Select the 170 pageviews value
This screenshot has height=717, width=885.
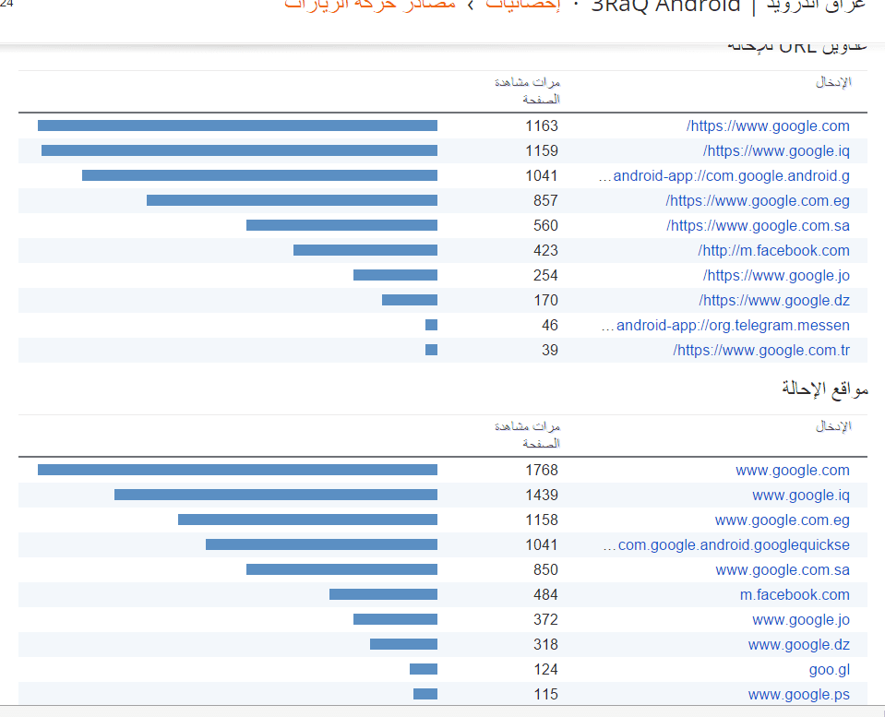point(545,300)
